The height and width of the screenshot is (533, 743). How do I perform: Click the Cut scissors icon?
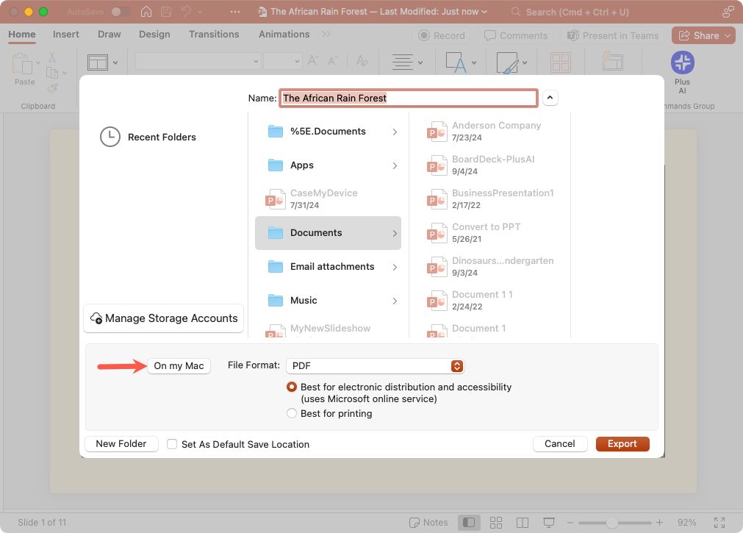[x=52, y=57]
